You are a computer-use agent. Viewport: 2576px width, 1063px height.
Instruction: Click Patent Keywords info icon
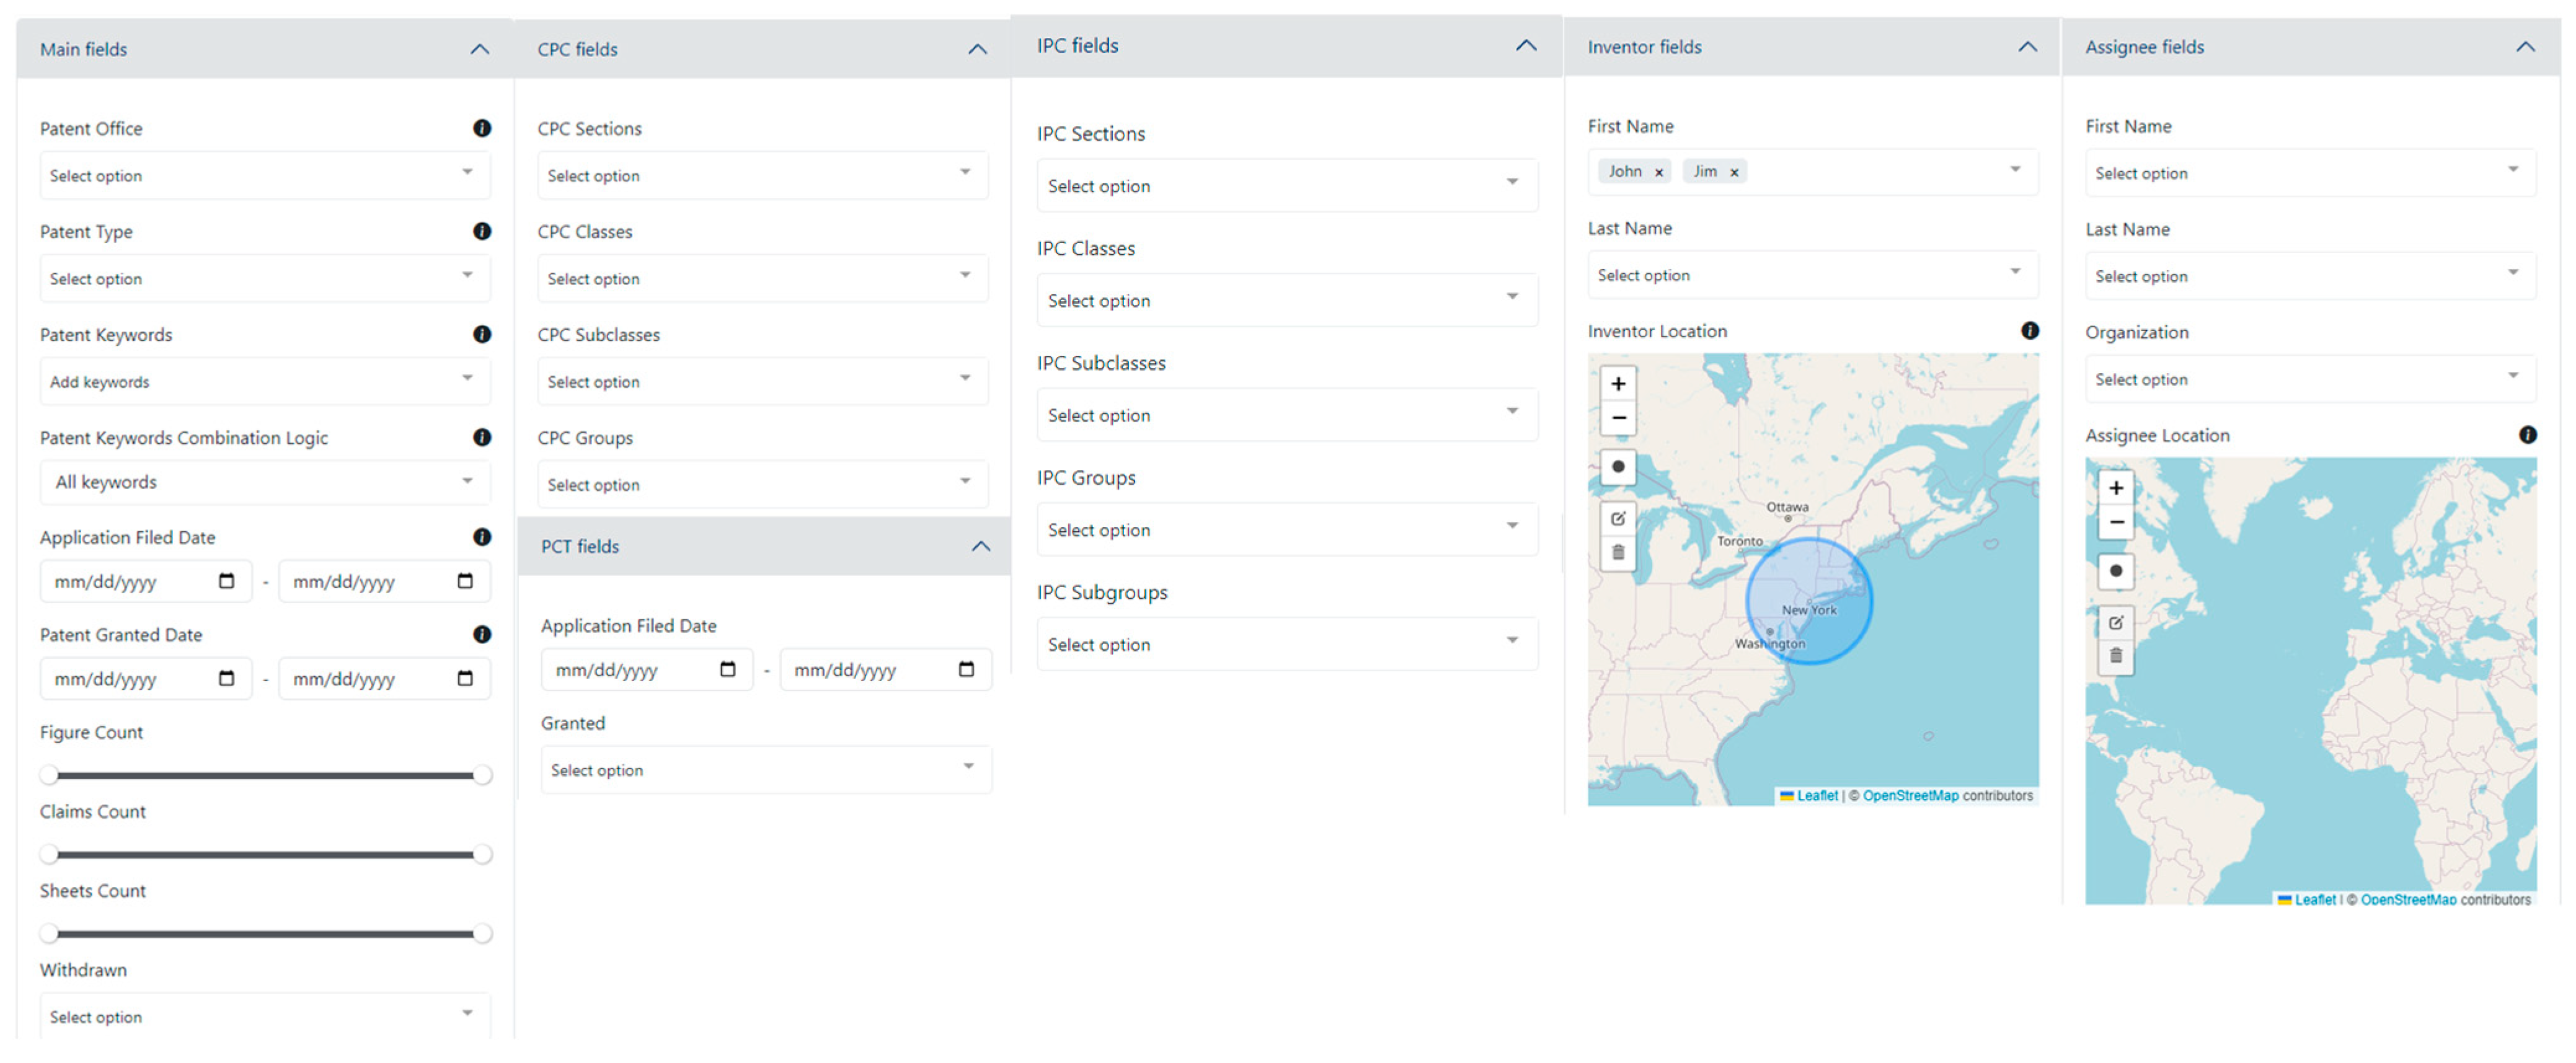click(x=482, y=334)
